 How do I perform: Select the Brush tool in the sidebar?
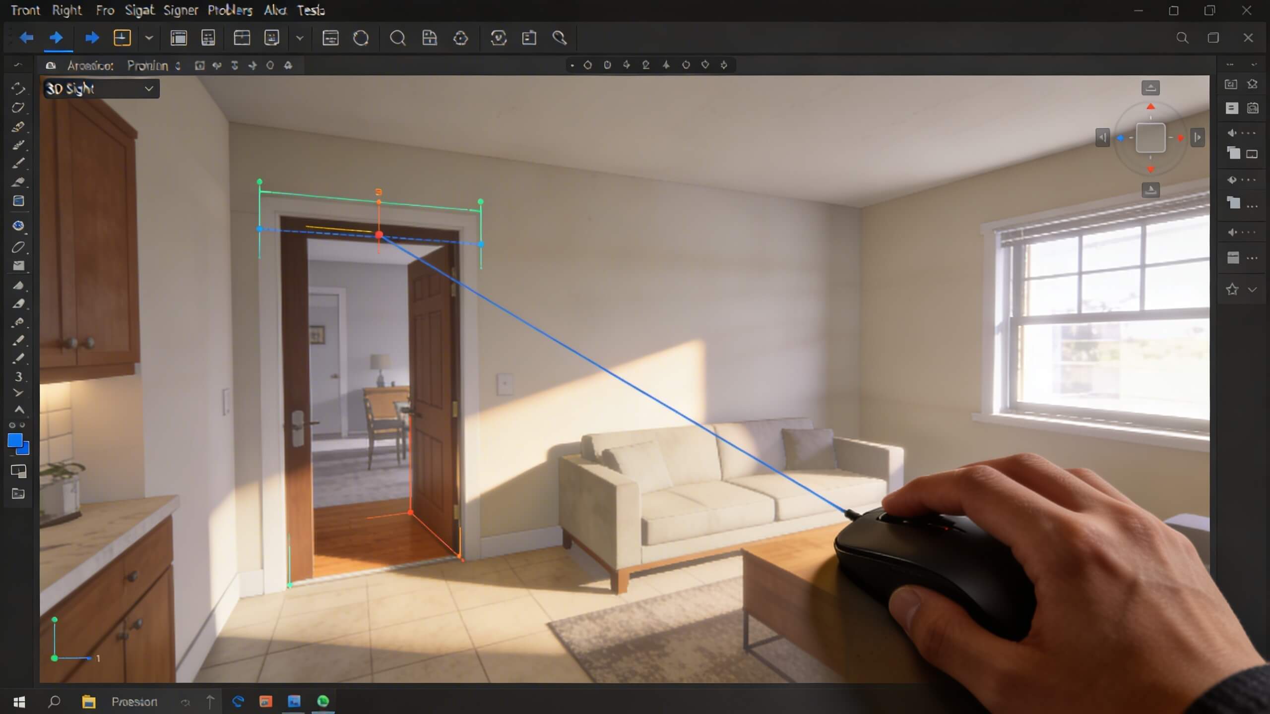click(19, 164)
